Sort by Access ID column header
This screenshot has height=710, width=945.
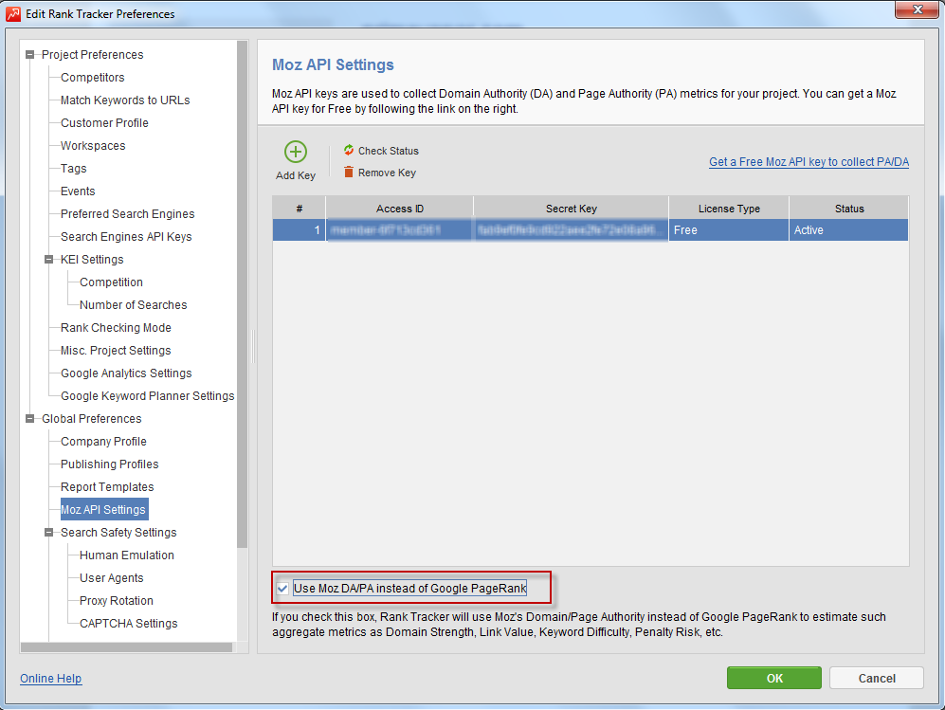[400, 209]
